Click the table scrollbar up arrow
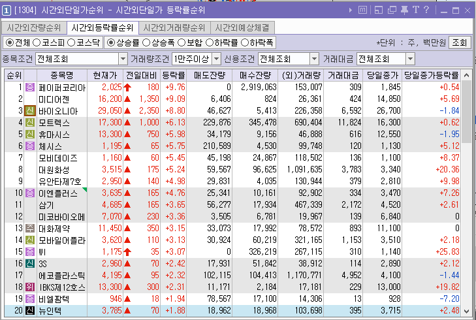The image size is (476, 320). 467,75
